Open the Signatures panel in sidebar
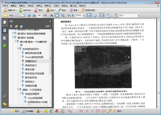The image size is (161, 115). click(5, 38)
